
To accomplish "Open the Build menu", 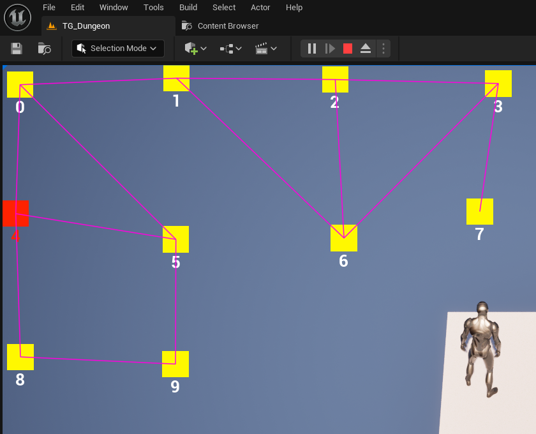I will tap(188, 8).
